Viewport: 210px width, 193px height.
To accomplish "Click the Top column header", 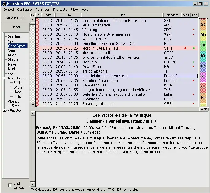I will coord(194,15).
